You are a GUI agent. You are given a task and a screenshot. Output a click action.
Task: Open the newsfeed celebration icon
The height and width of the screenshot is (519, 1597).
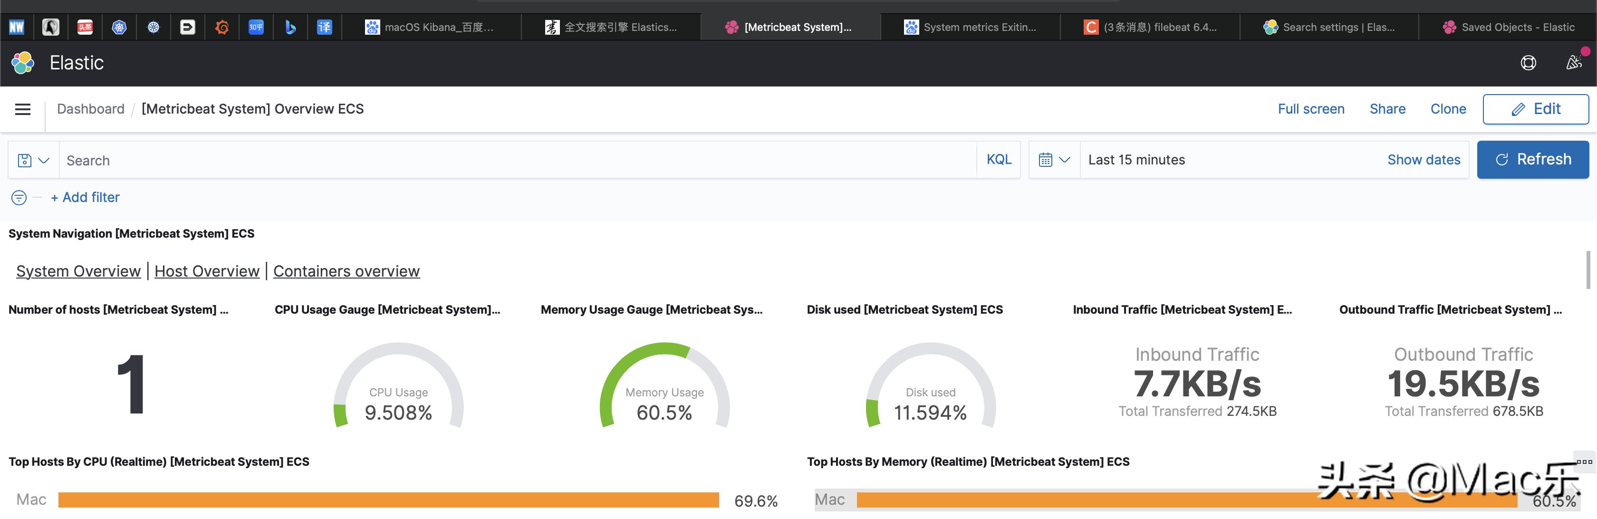[1574, 63]
